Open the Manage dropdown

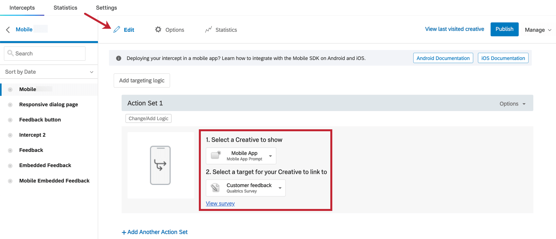[538, 30]
